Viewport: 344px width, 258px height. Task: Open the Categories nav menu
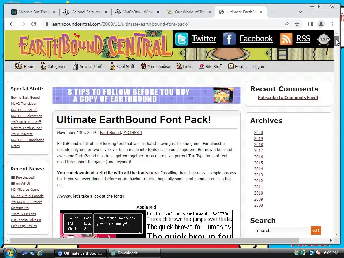pos(53,66)
